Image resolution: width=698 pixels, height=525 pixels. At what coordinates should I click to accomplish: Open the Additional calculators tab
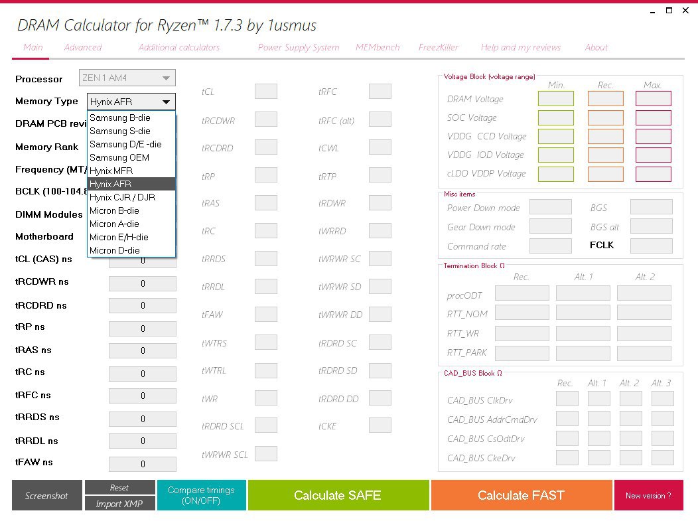(x=179, y=47)
